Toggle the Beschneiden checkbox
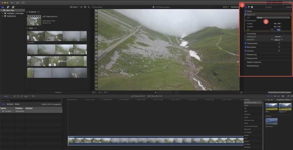Viewport: 293px width, 150px height. [246, 47]
